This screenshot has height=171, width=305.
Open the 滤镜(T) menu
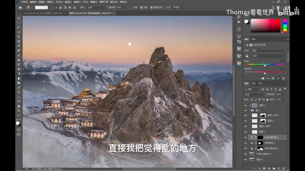77,2
